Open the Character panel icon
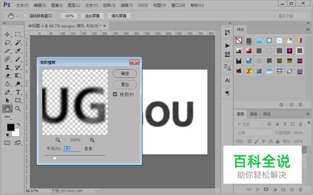 (228, 81)
